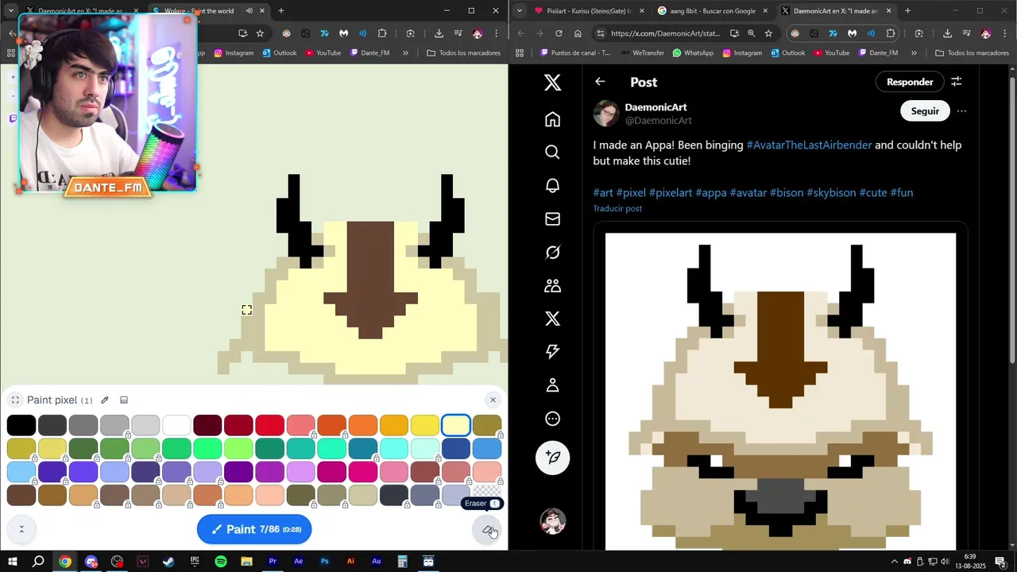The image size is (1017, 572).
Task: Open X messages envelope
Action: click(553, 219)
